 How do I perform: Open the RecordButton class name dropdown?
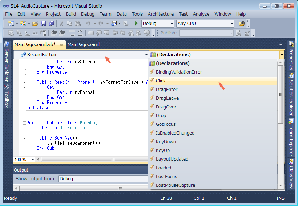click(81, 55)
